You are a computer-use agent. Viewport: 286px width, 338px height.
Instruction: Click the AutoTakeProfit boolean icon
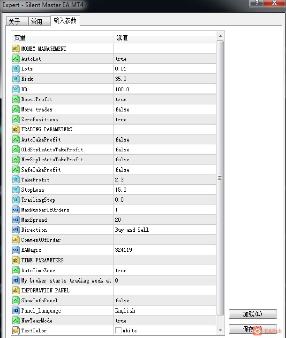pos(15,140)
